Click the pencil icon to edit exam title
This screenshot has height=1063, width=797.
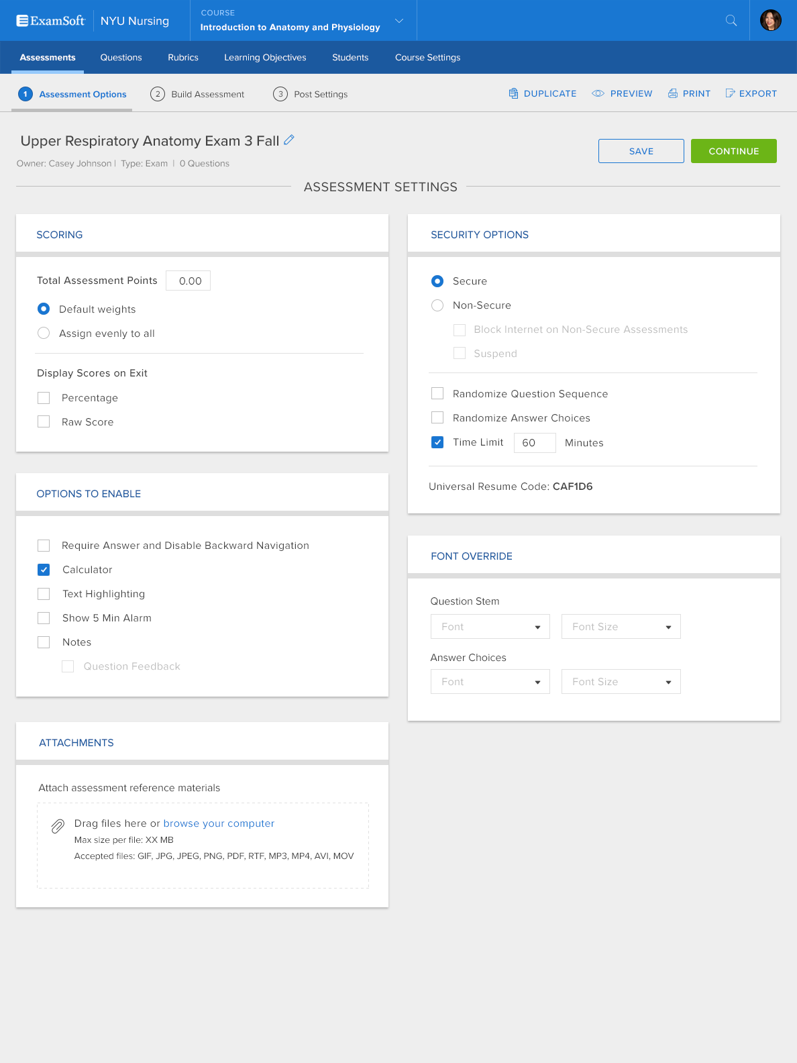[289, 140]
